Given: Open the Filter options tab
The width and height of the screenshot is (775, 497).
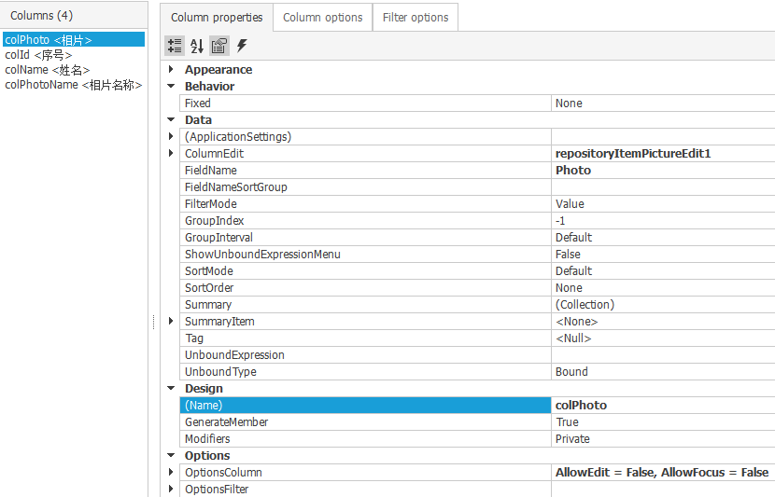Looking at the screenshot, I should (416, 17).
